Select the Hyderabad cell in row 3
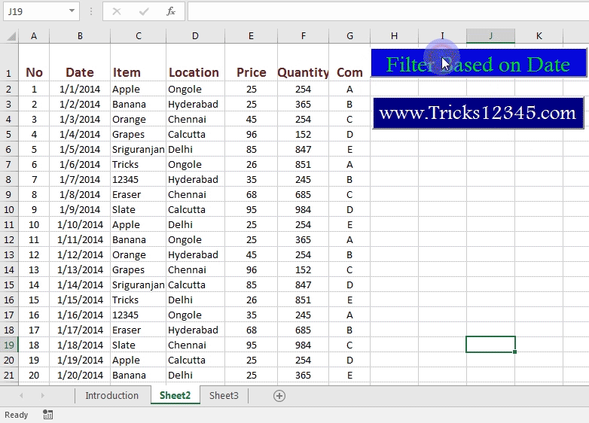The width and height of the screenshot is (589, 423). pos(195,104)
